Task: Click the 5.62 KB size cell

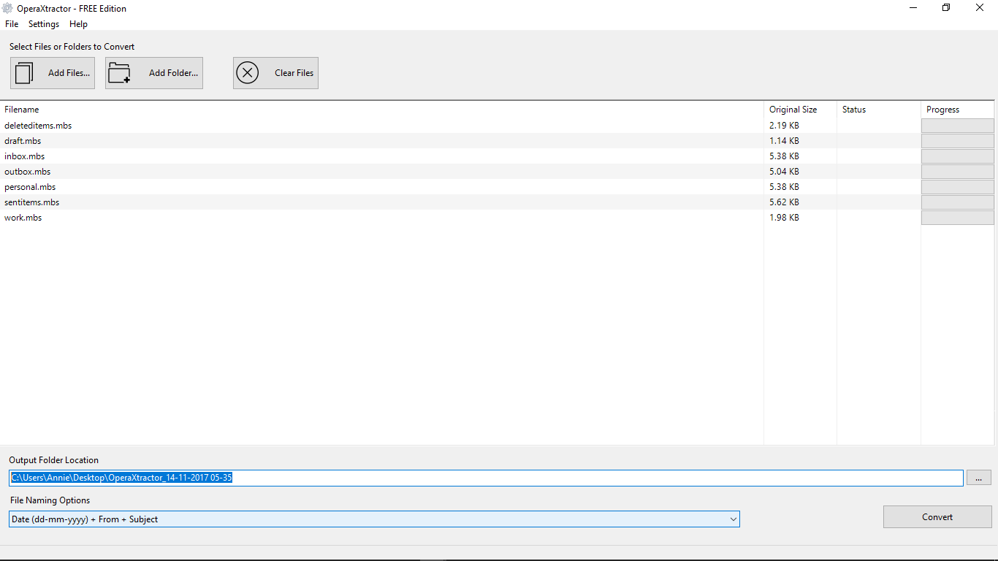Action: pyautogui.click(x=784, y=202)
